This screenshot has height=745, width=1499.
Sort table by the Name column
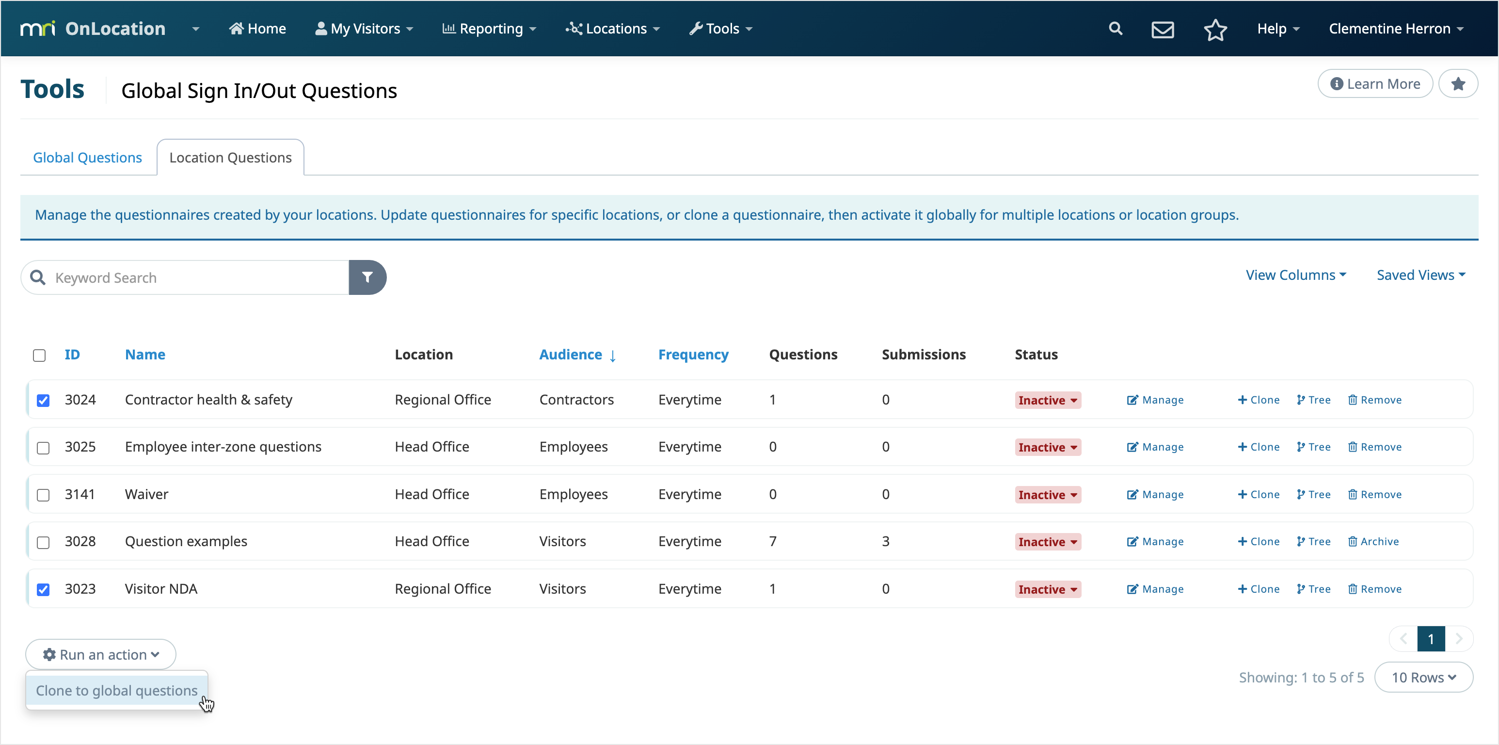[145, 355]
